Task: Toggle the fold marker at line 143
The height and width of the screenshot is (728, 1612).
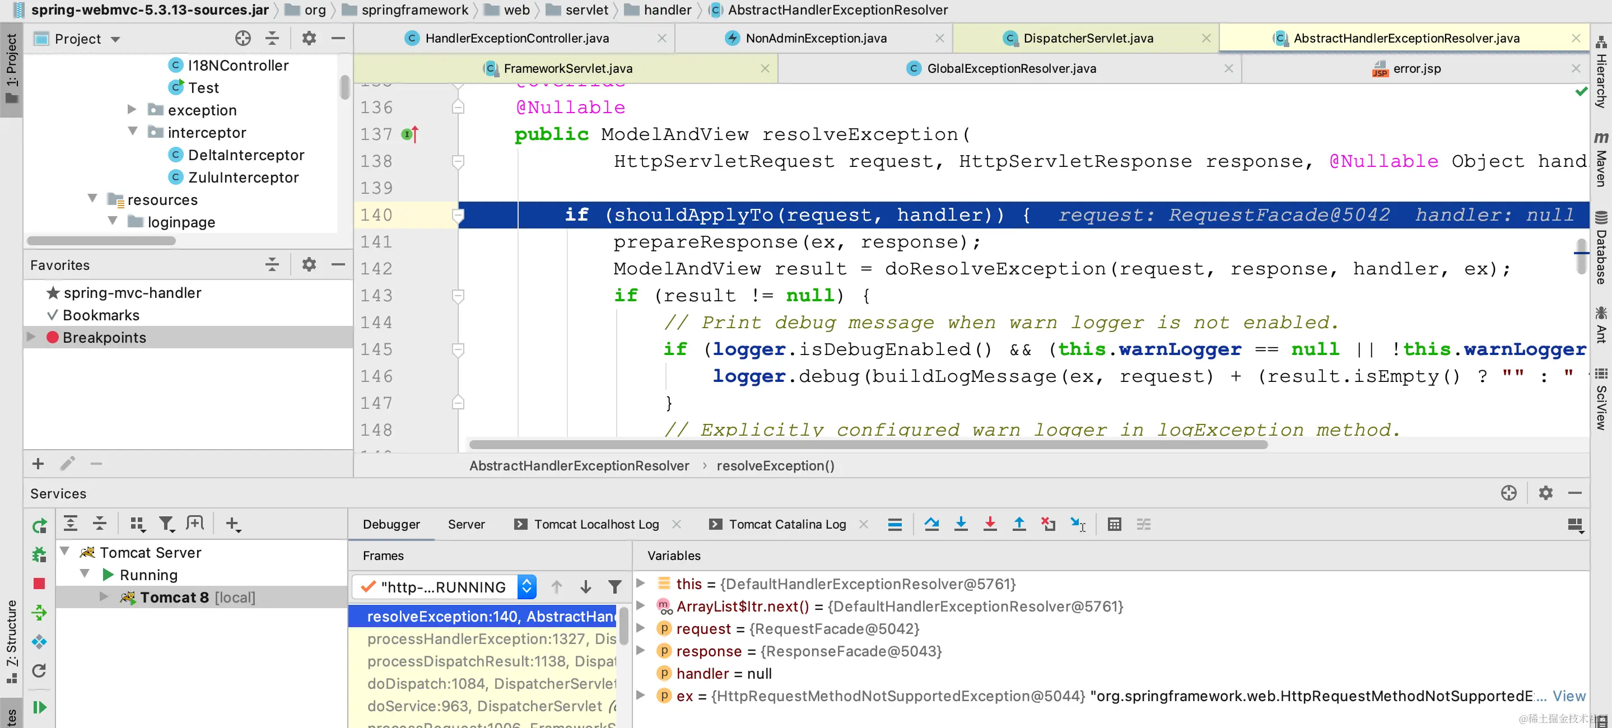Action: 458,295
